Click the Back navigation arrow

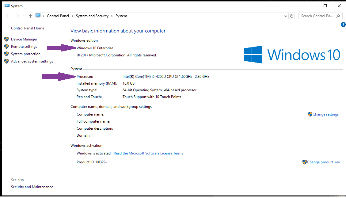(8, 16)
